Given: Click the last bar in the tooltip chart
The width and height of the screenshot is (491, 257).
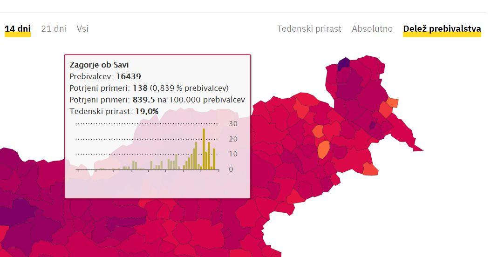Looking at the screenshot, I should [214, 159].
